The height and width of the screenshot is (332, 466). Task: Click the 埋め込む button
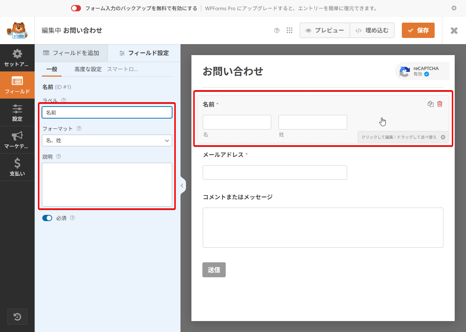point(372,31)
